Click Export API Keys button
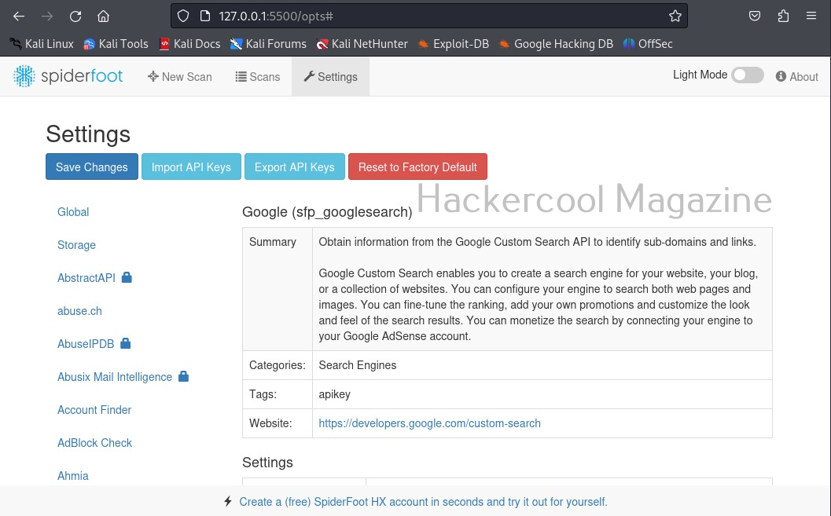Screen dimensions: 831x516 tap(295, 167)
